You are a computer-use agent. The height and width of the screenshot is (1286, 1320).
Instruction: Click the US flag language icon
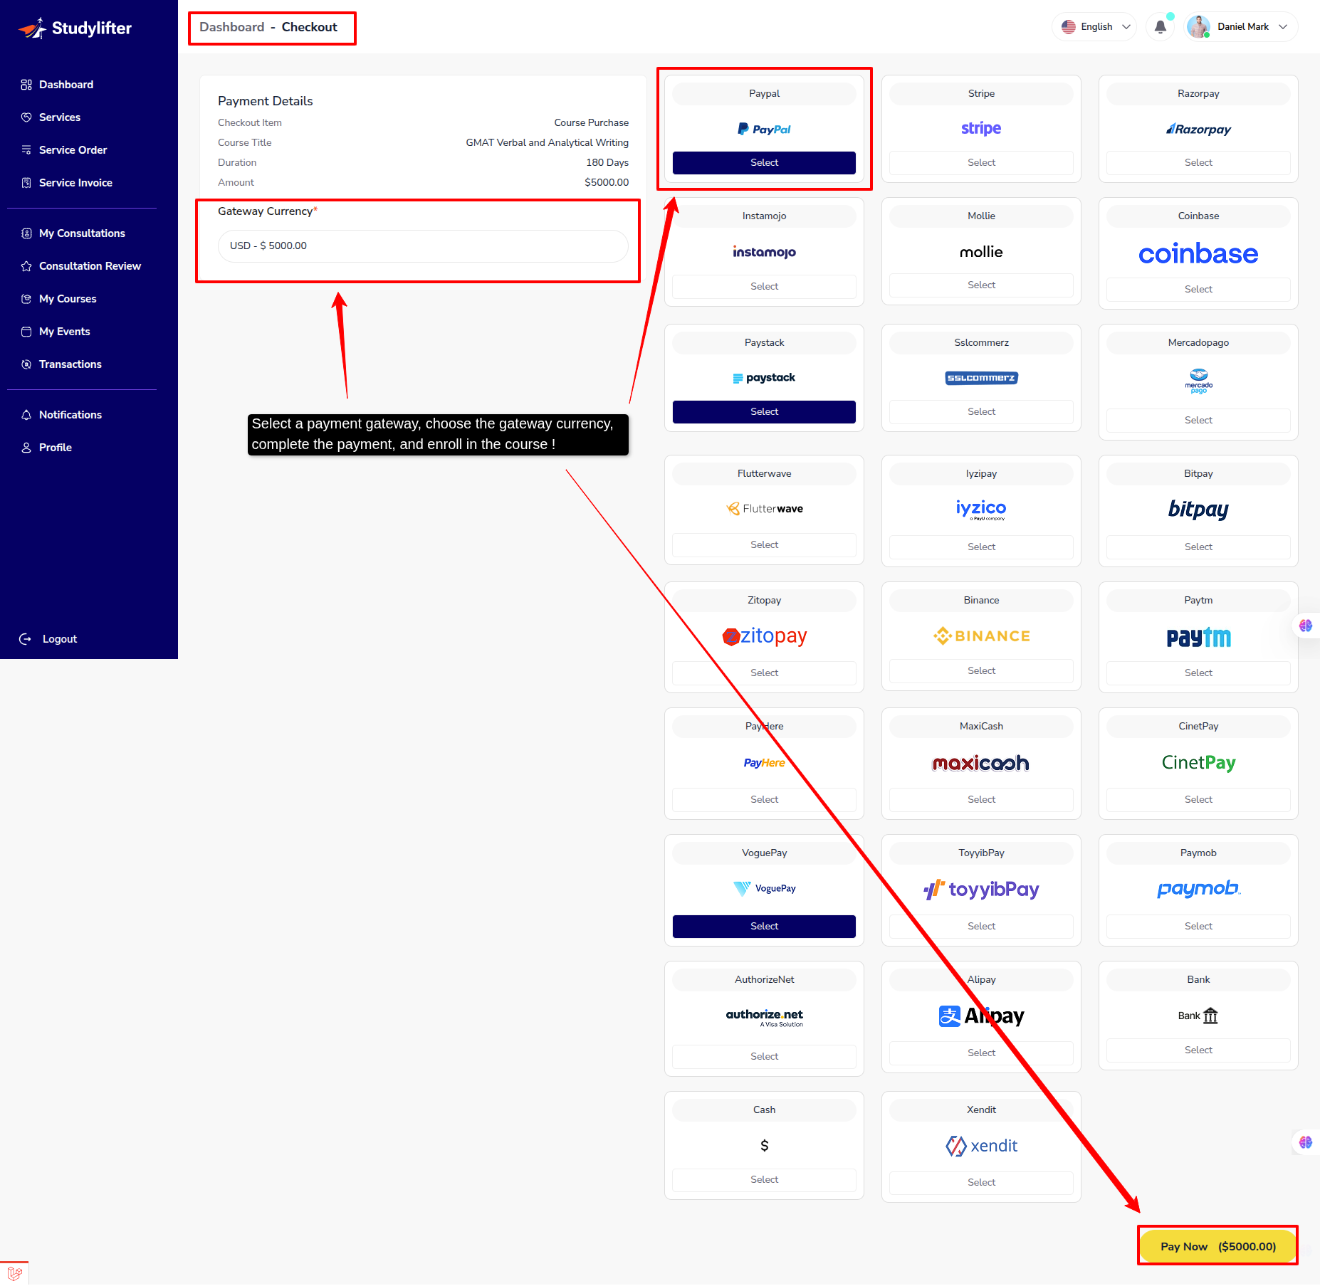(1069, 27)
